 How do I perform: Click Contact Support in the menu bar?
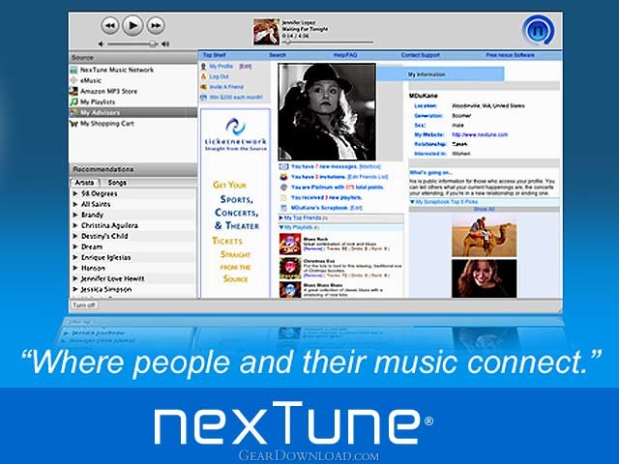coord(420,55)
